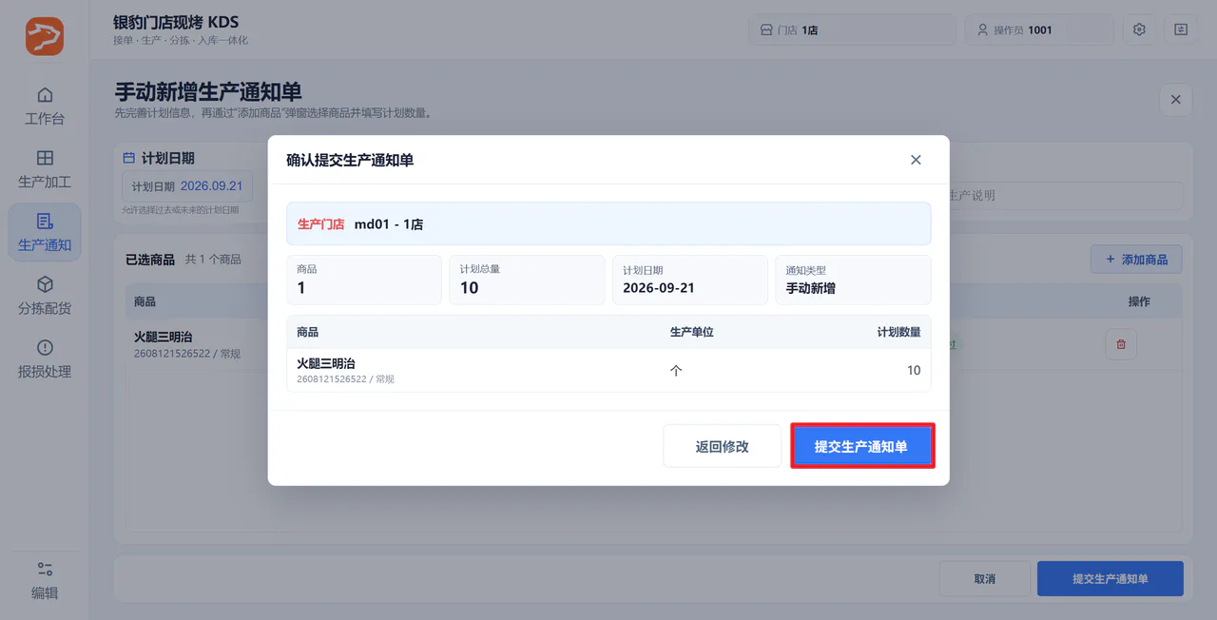
Task: Click the 计划数量 column header
Action: pyautogui.click(x=898, y=332)
